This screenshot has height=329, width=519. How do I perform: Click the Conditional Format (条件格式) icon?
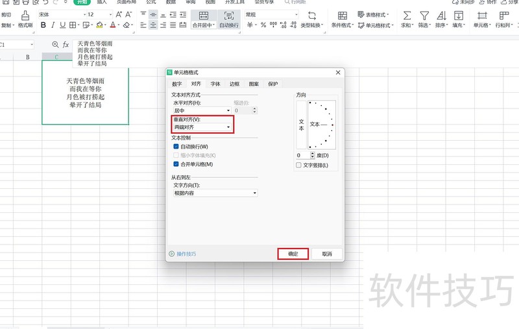coord(341,16)
